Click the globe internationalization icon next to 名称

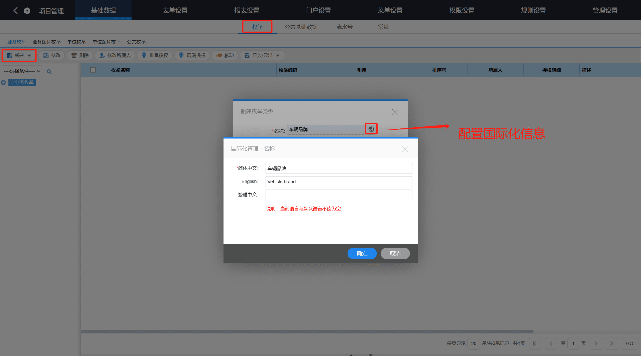coord(371,129)
